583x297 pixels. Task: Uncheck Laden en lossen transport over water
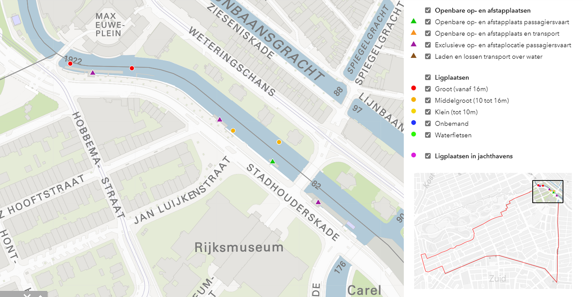pyautogui.click(x=428, y=57)
